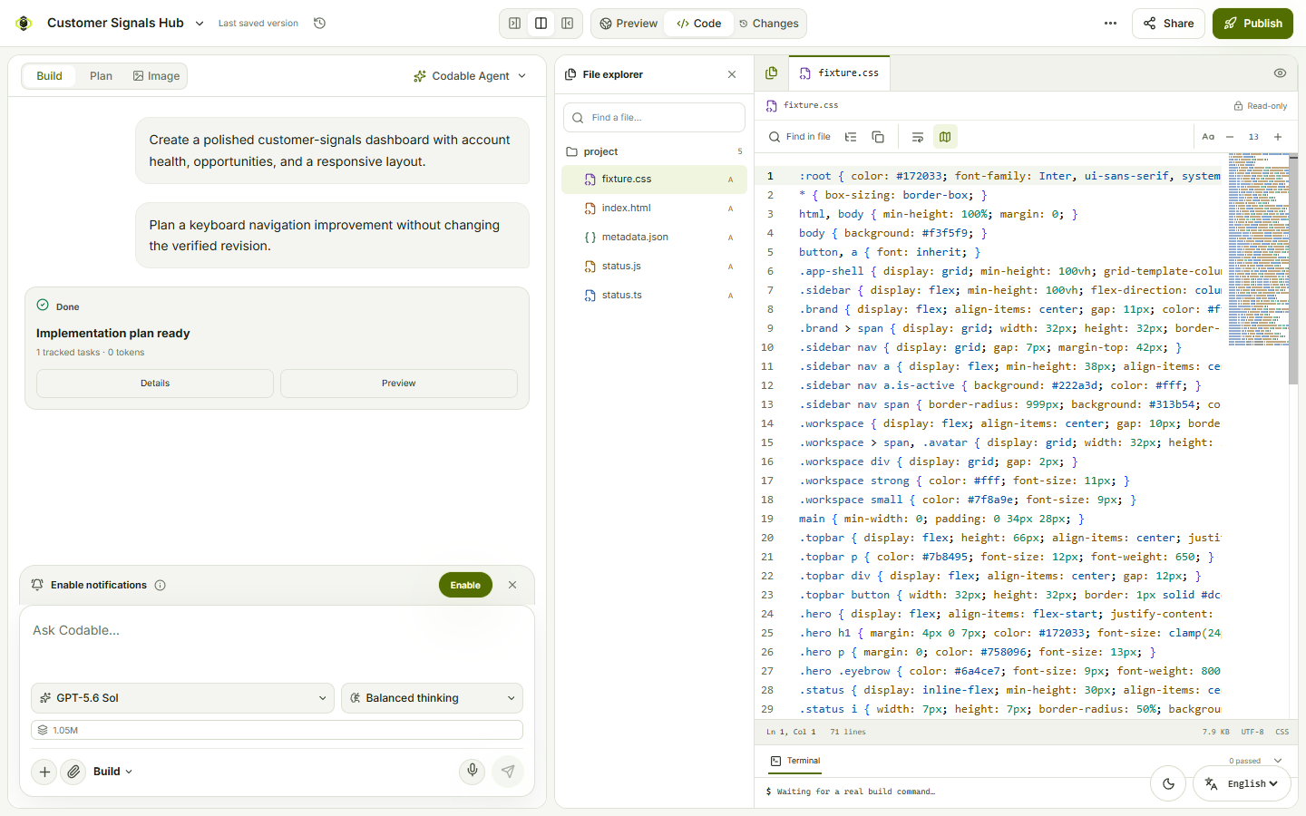Click the enable notifications info icon
This screenshot has width=1306, height=816.
click(x=161, y=586)
